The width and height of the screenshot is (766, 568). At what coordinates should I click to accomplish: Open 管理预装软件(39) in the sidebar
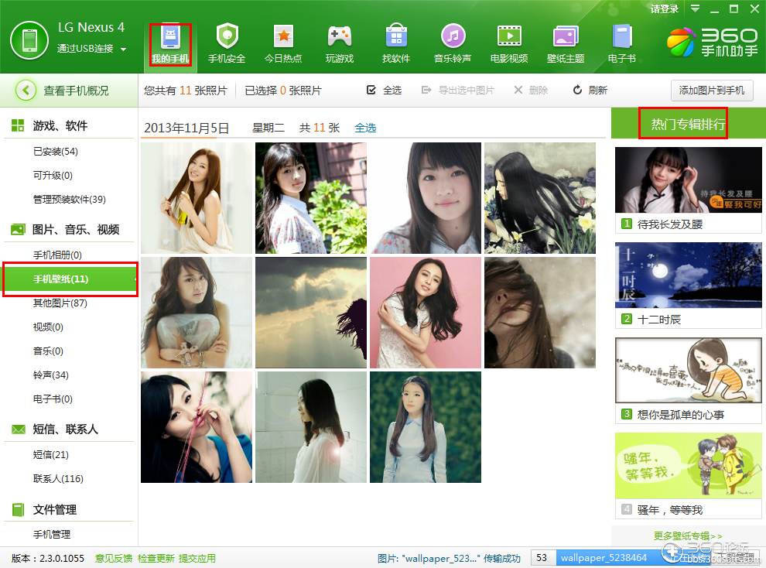(69, 199)
